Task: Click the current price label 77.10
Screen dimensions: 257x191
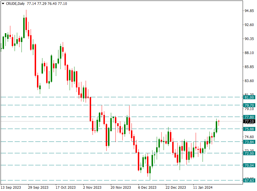Action: click(x=249, y=122)
